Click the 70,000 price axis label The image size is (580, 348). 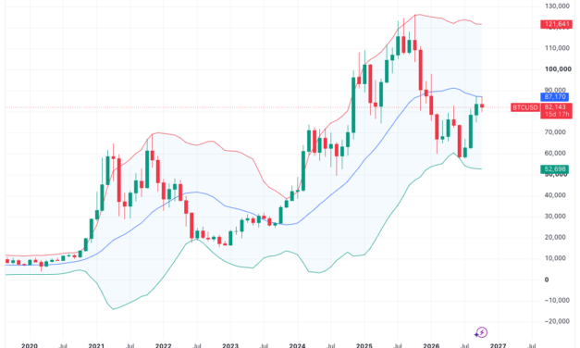click(555, 132)
